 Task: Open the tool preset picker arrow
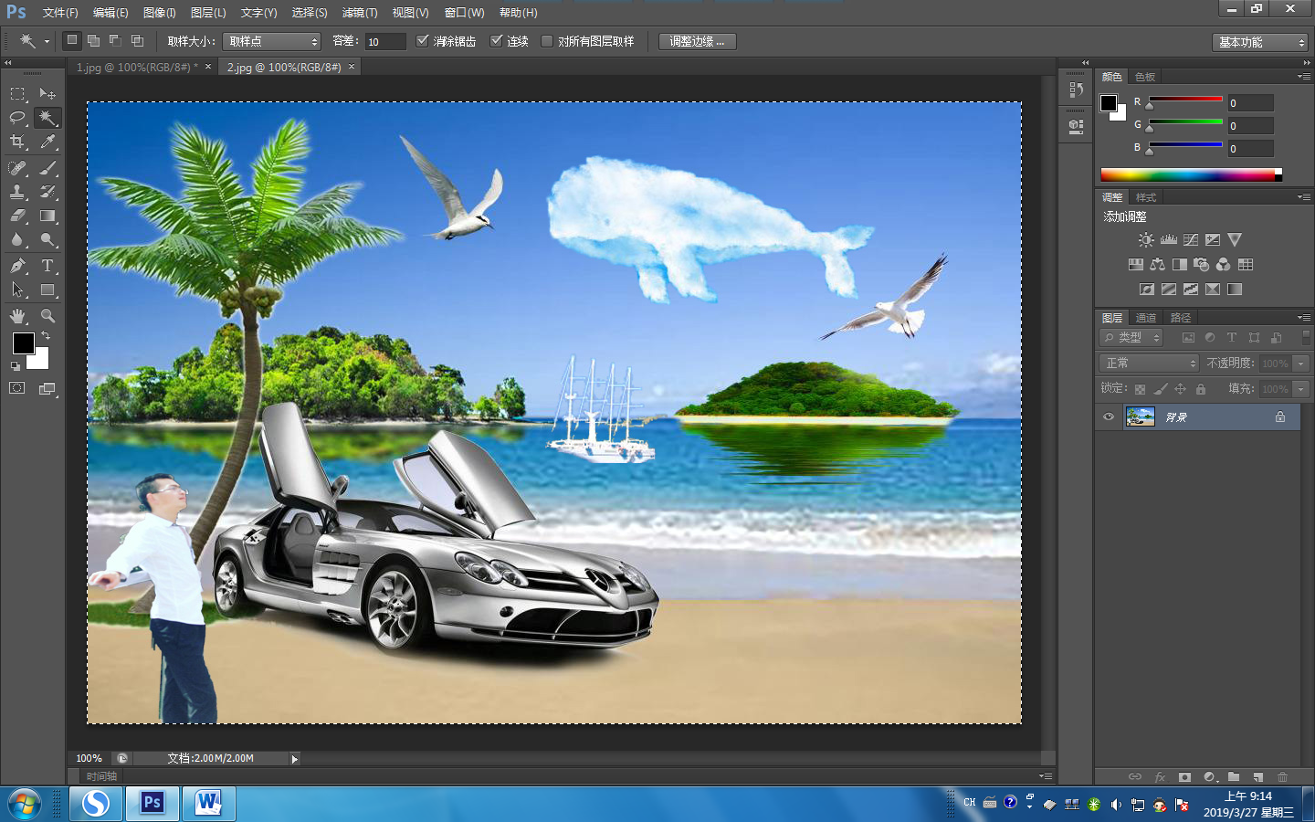(x=47, y=41)
